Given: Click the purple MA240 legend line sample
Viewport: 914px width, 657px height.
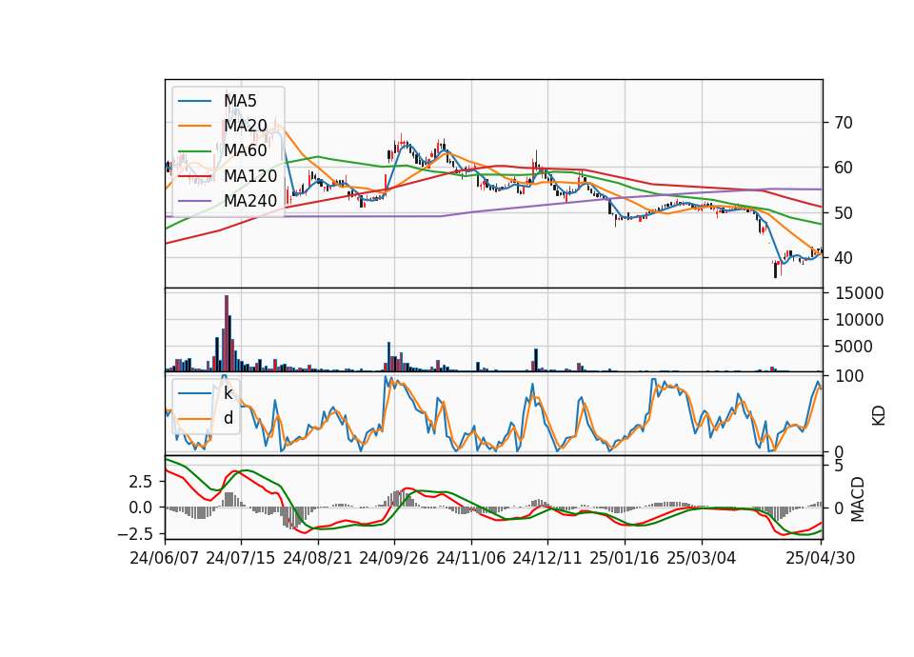Looking at the screenshot, I should [x=194, y=201].
